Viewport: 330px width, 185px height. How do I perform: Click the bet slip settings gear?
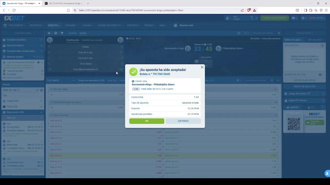click(322, 45)
